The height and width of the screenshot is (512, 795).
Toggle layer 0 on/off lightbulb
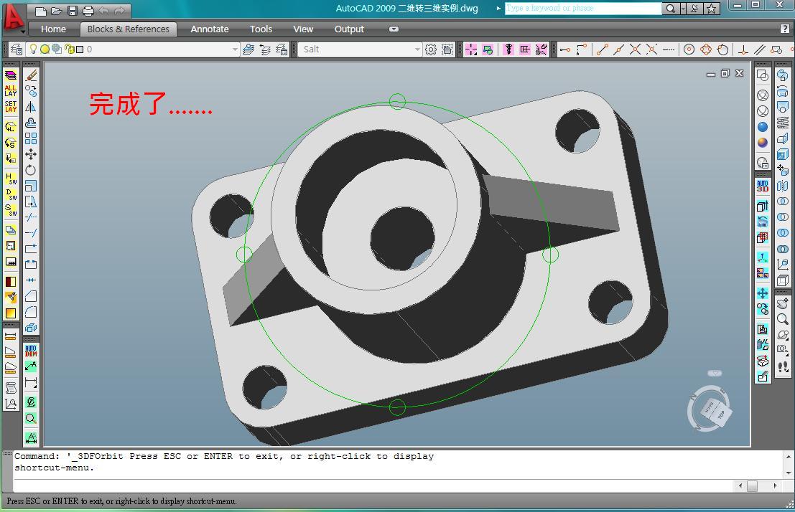(x=34, y=49)
